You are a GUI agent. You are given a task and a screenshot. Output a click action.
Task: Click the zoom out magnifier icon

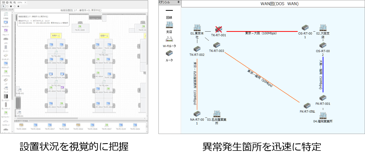[15, 2]
